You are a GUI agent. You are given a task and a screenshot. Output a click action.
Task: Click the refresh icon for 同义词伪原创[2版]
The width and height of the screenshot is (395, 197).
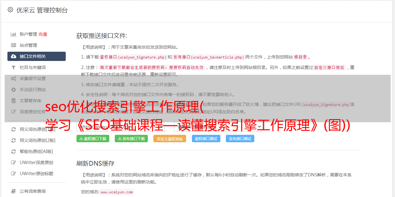(x=14, y=140)
